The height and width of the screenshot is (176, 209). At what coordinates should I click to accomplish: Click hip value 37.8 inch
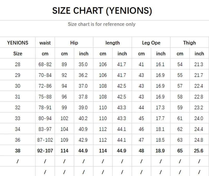83,97
